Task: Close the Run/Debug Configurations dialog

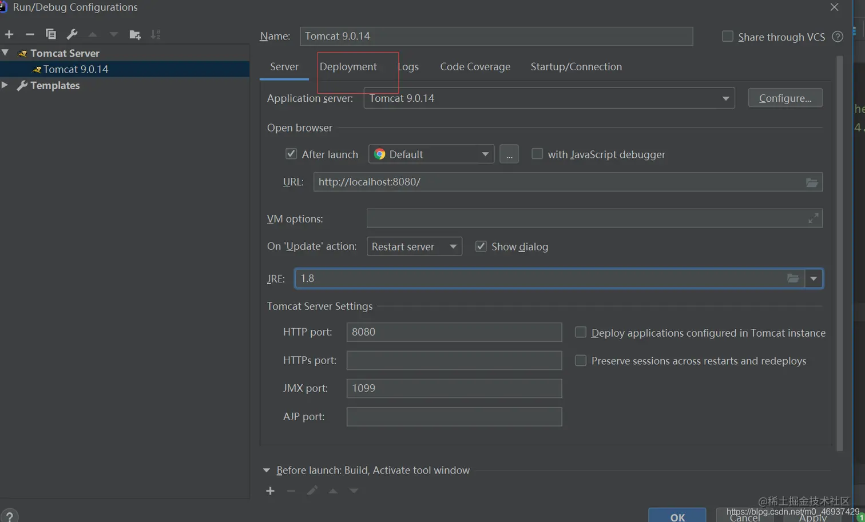Action: pos(834,7)
